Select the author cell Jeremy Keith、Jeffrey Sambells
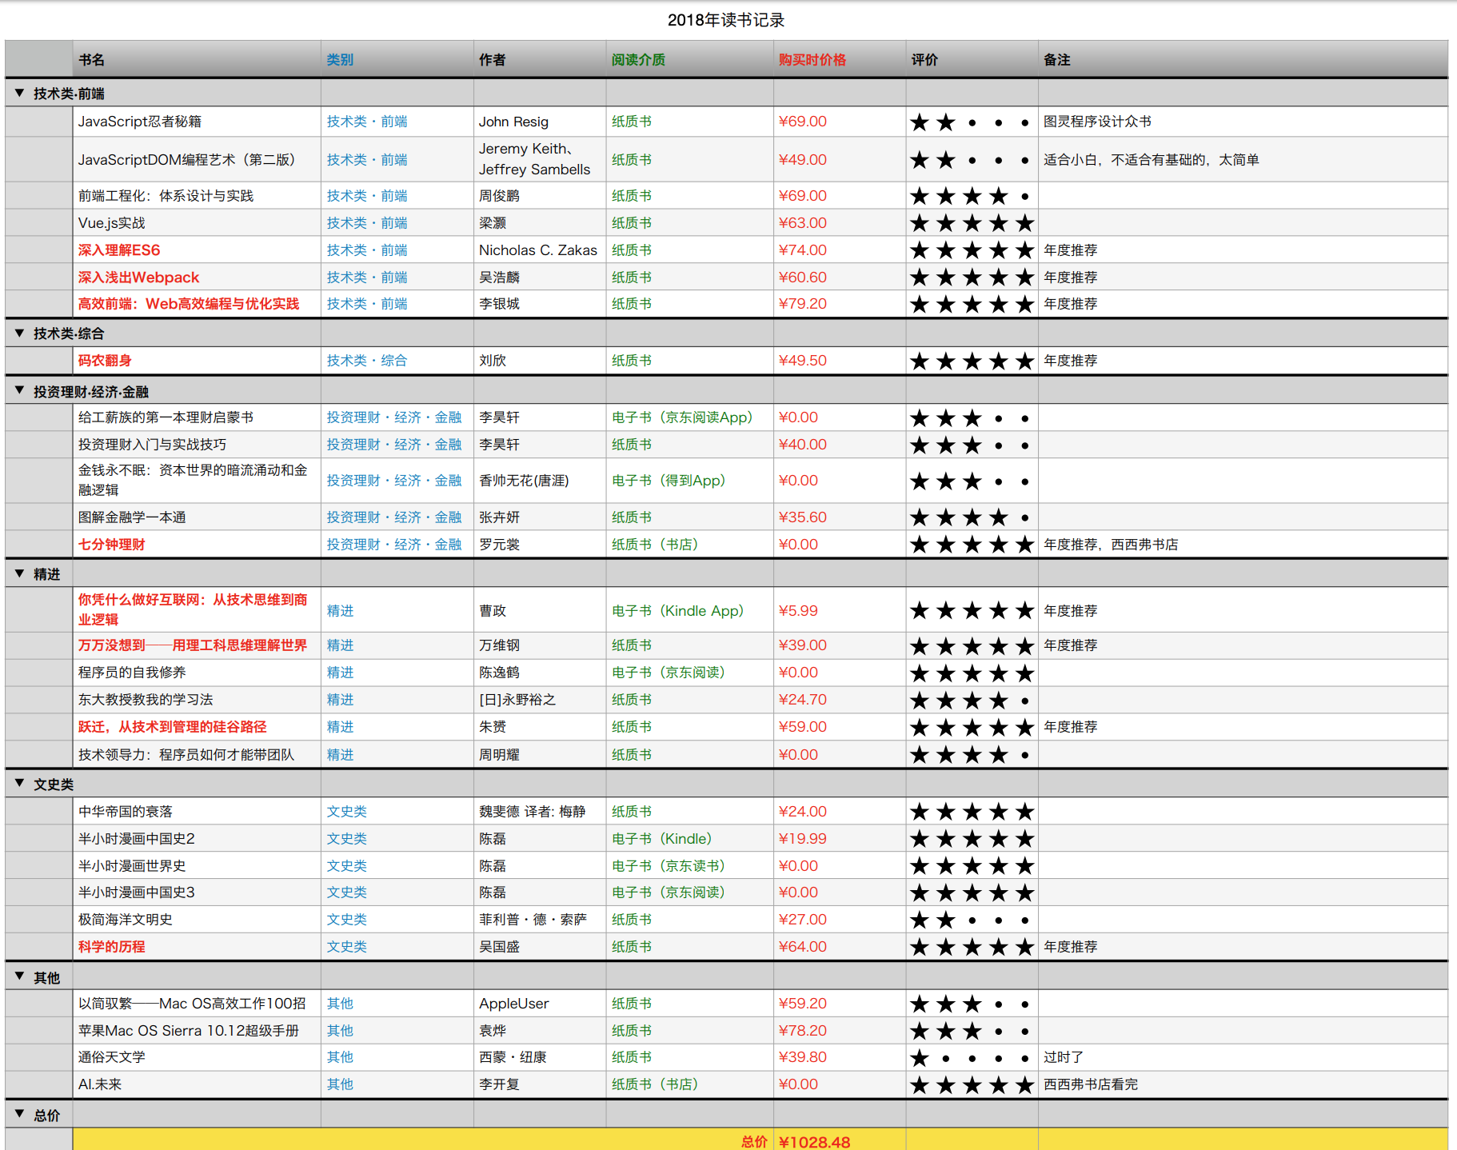Image resolution: width=1457 pixels, height=1150 pixels. point(540,159)
